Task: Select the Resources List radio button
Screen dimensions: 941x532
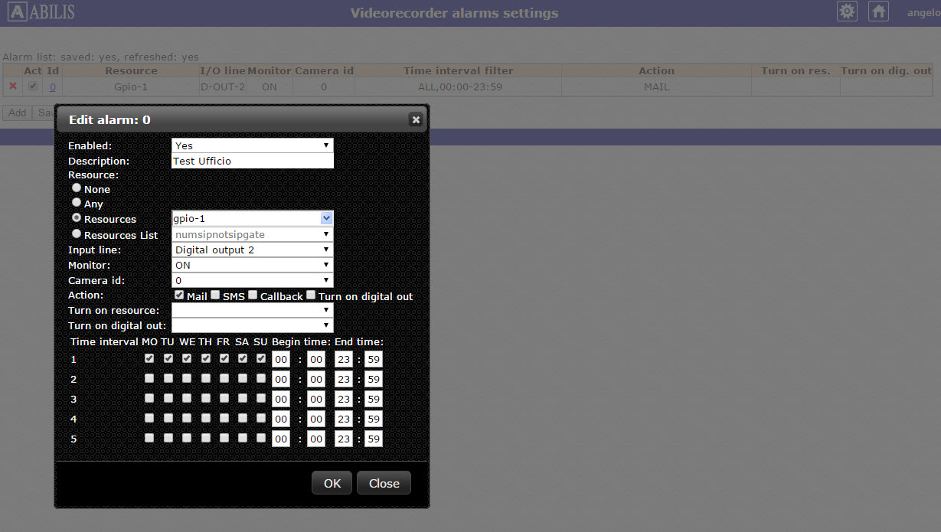Action: (76, 233)
